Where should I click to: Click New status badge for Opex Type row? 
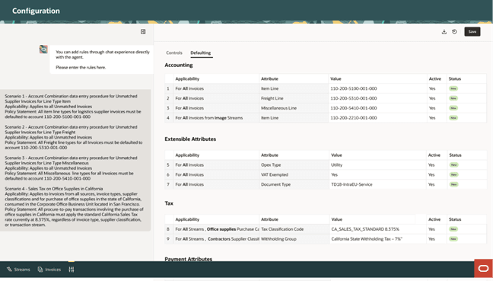pos(453,165)
